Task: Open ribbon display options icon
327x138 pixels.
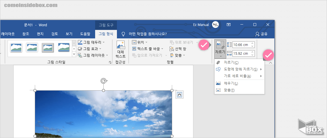Action: 228,25
